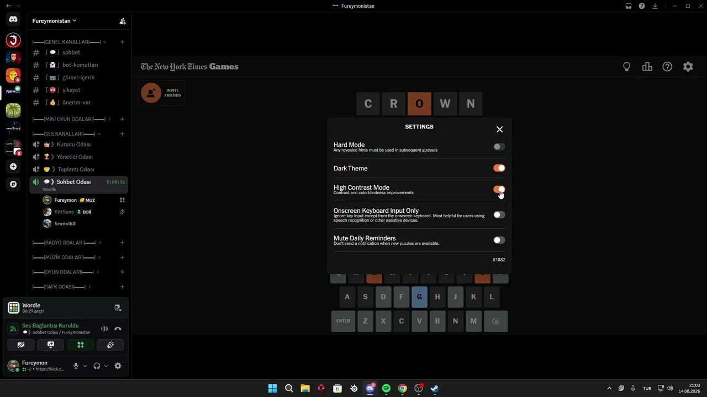The width and height of the screenshot is (707, 397).
Task: Enable the Hard Mode toggle
Action: coord(499,147)
